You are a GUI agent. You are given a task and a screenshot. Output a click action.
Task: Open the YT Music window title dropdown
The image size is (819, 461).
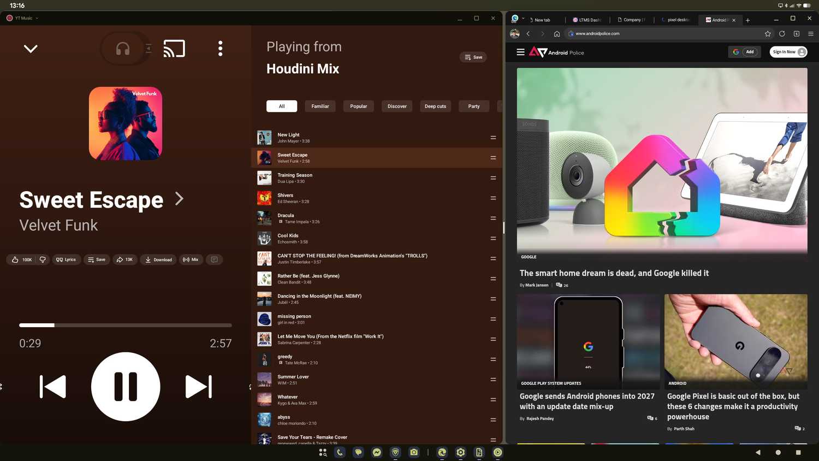point(37,18)
